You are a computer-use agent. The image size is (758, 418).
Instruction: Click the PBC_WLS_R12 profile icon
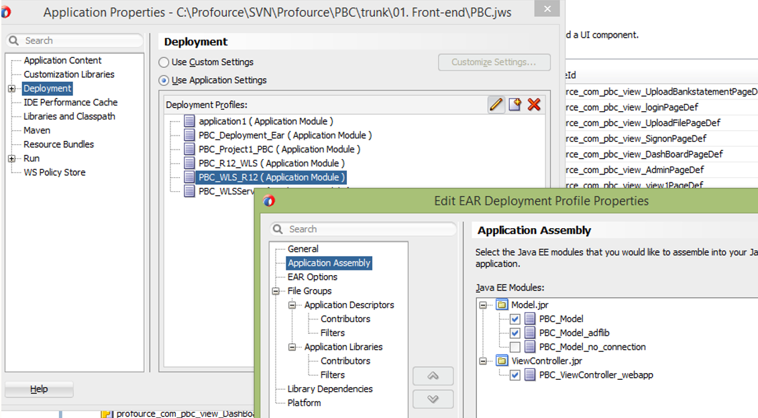click(x=189, y=178)
